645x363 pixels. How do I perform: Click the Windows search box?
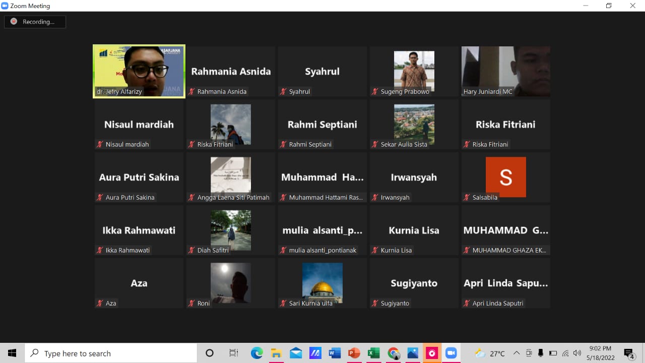[111, 353]
